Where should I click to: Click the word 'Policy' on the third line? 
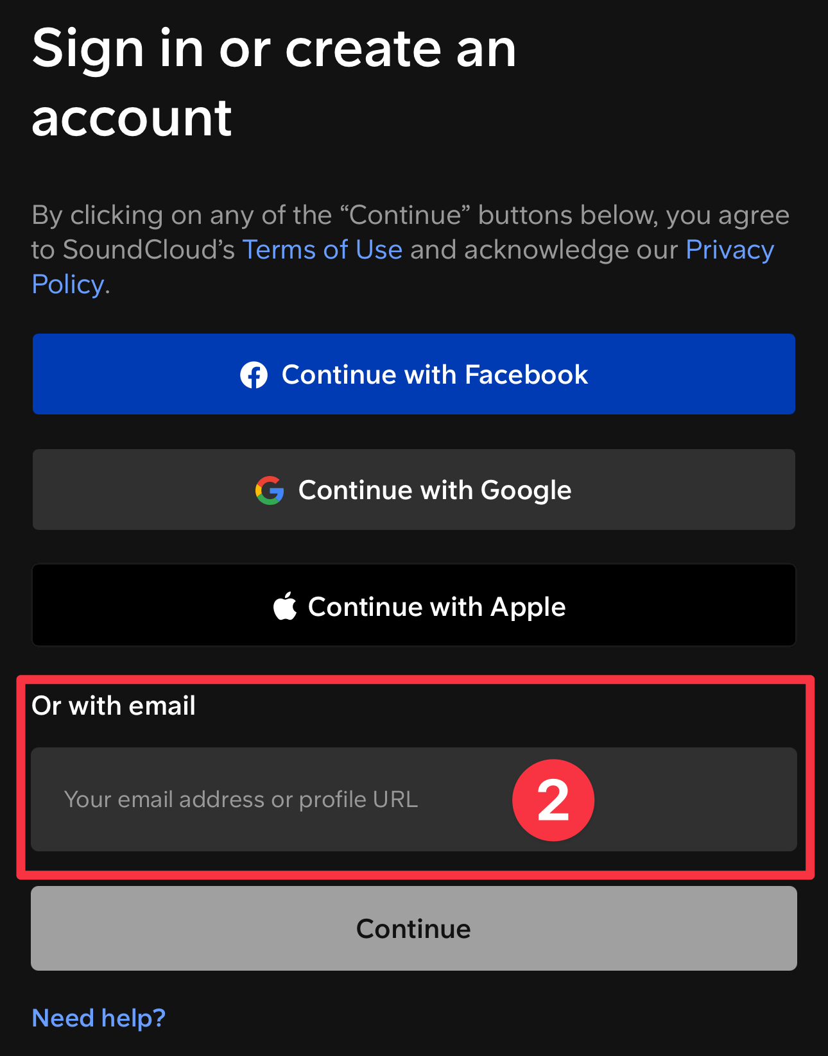point(68,285)
